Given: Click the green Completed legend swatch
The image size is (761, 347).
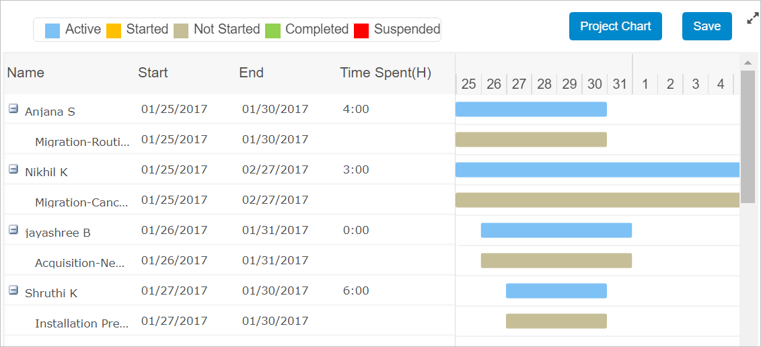Looking at the screenshot, I should (x=273, y=30).
